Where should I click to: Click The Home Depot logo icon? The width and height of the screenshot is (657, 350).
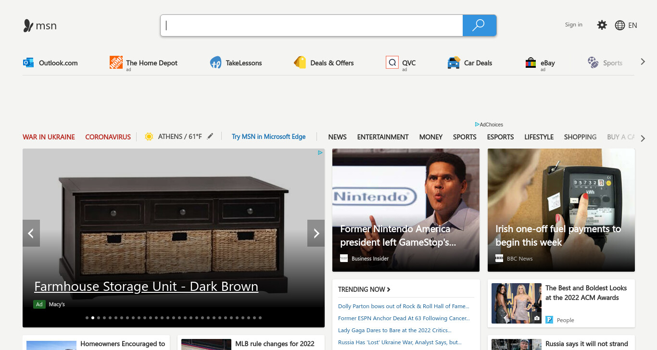(116, 62)
